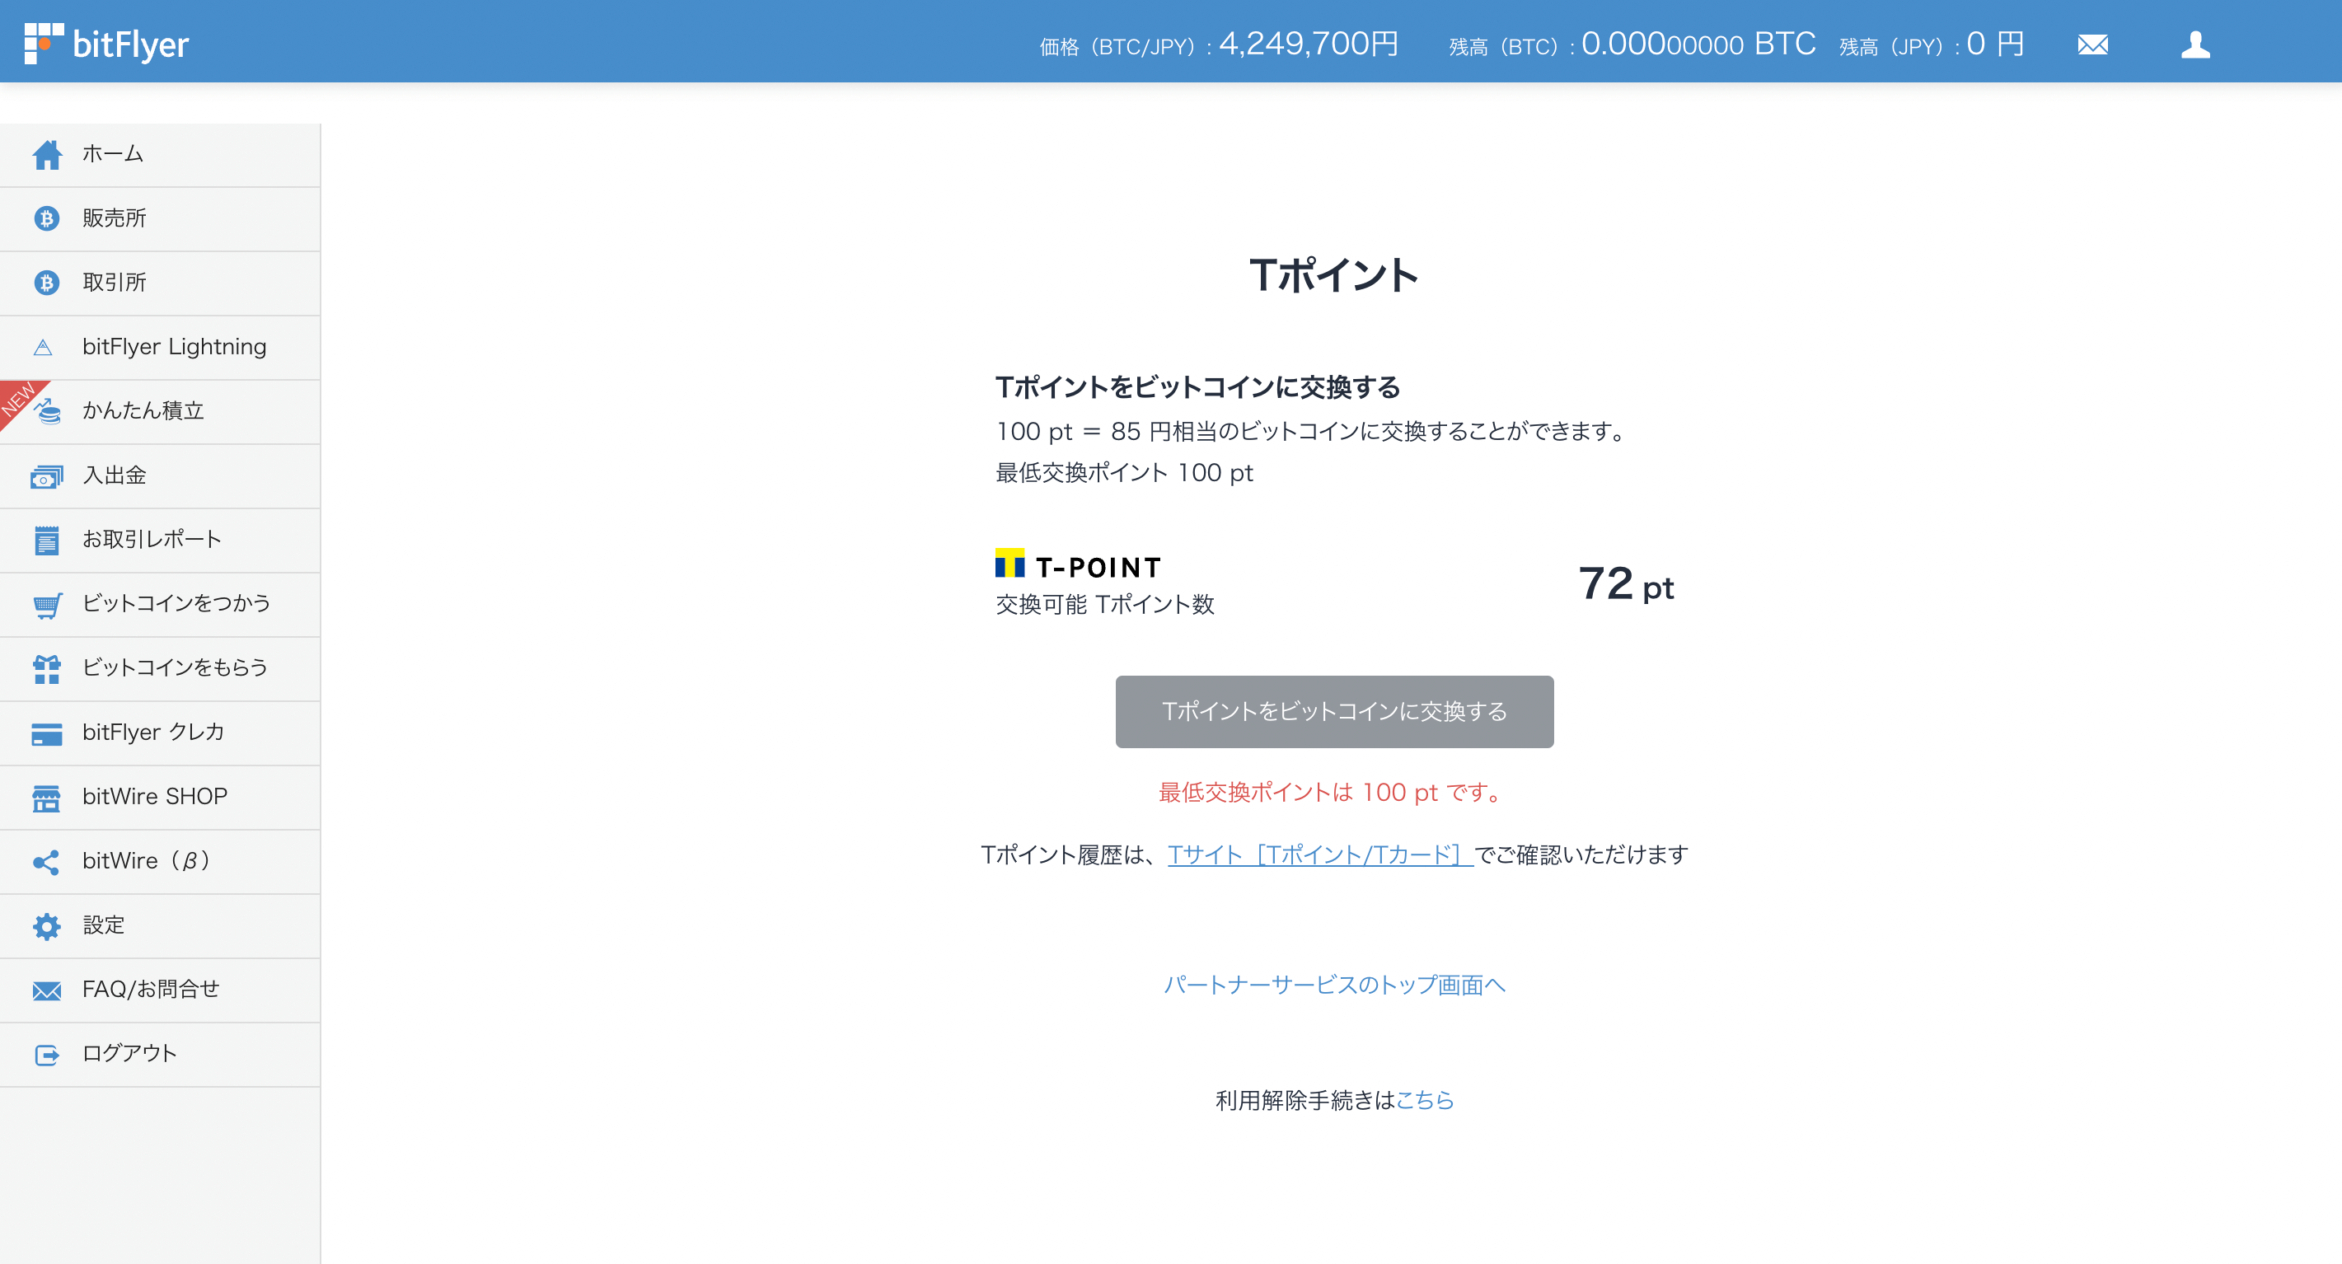Open the user account icon in header
Screen dimensions: 2342x1264
(2194, 44)
